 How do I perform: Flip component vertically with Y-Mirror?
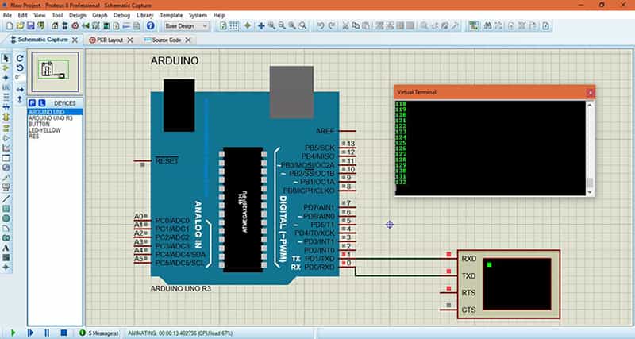pos(20,98)
